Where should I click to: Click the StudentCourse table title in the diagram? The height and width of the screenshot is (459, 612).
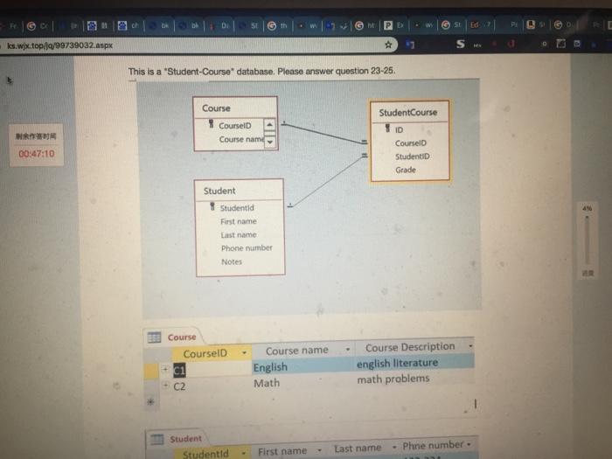(x=408, y=113)
